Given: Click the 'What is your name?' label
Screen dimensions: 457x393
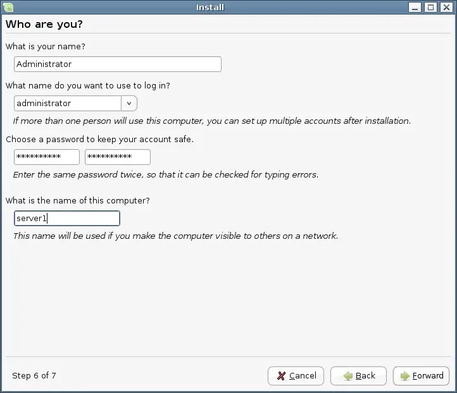Looking at the screenshot, I should [x=45, y=47].
